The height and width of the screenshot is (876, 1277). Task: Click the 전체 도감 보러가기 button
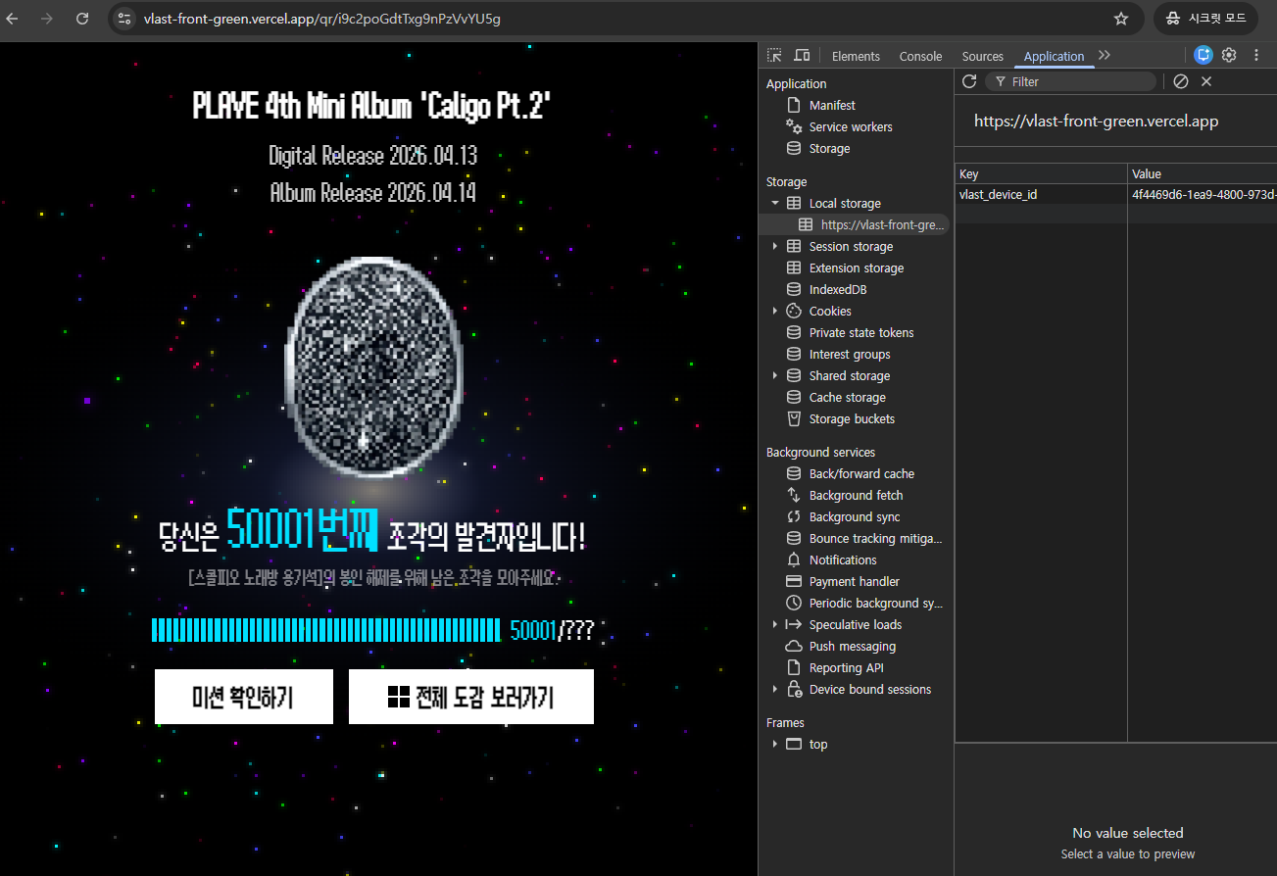click(x=471, y=697)
